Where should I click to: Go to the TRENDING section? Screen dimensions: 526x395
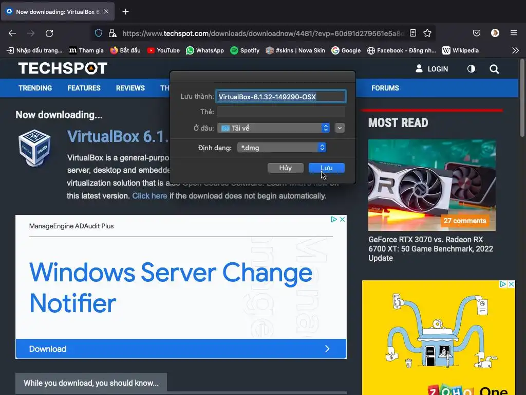tap(35, 88)
